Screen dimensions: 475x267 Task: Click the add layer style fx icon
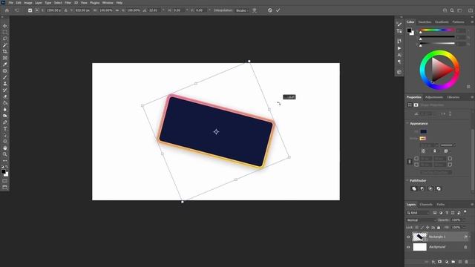pyautogui.click(x=433, y=262)
